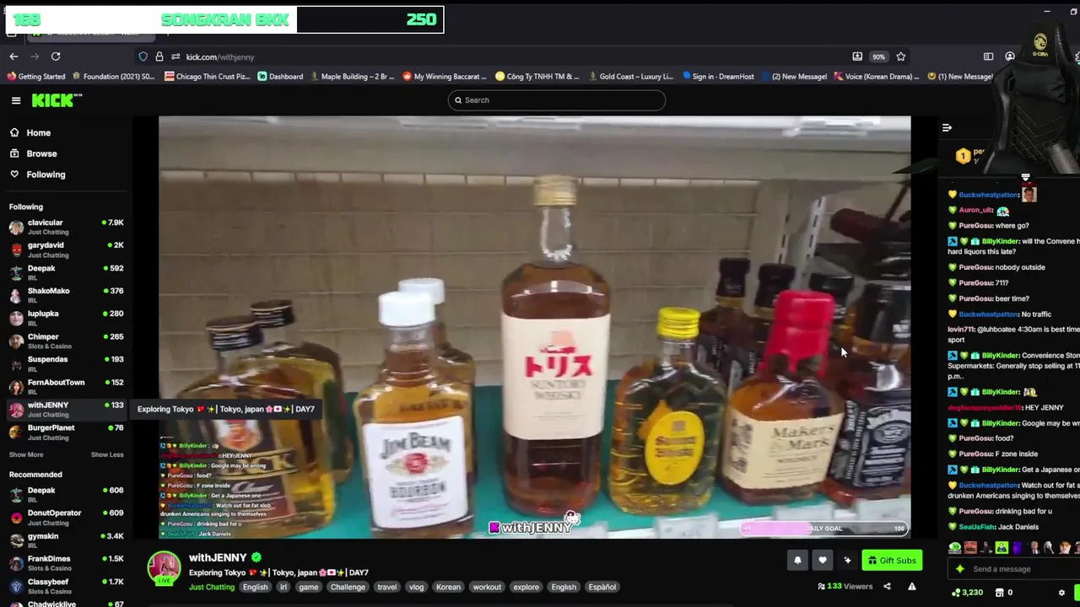Open clavicular channel in Following list
The image size is (1080, 607).
(66, 226)
